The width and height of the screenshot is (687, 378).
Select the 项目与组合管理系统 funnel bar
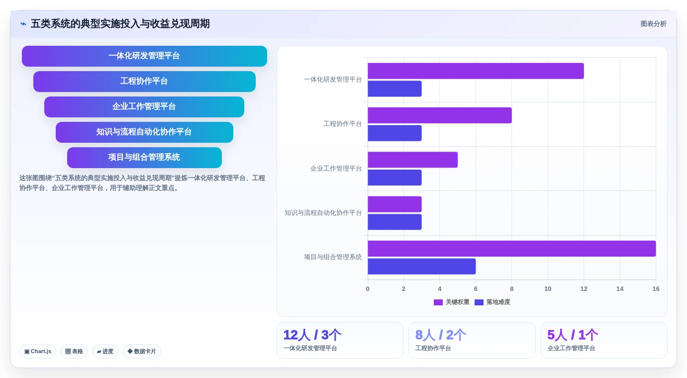coord(144,158)
